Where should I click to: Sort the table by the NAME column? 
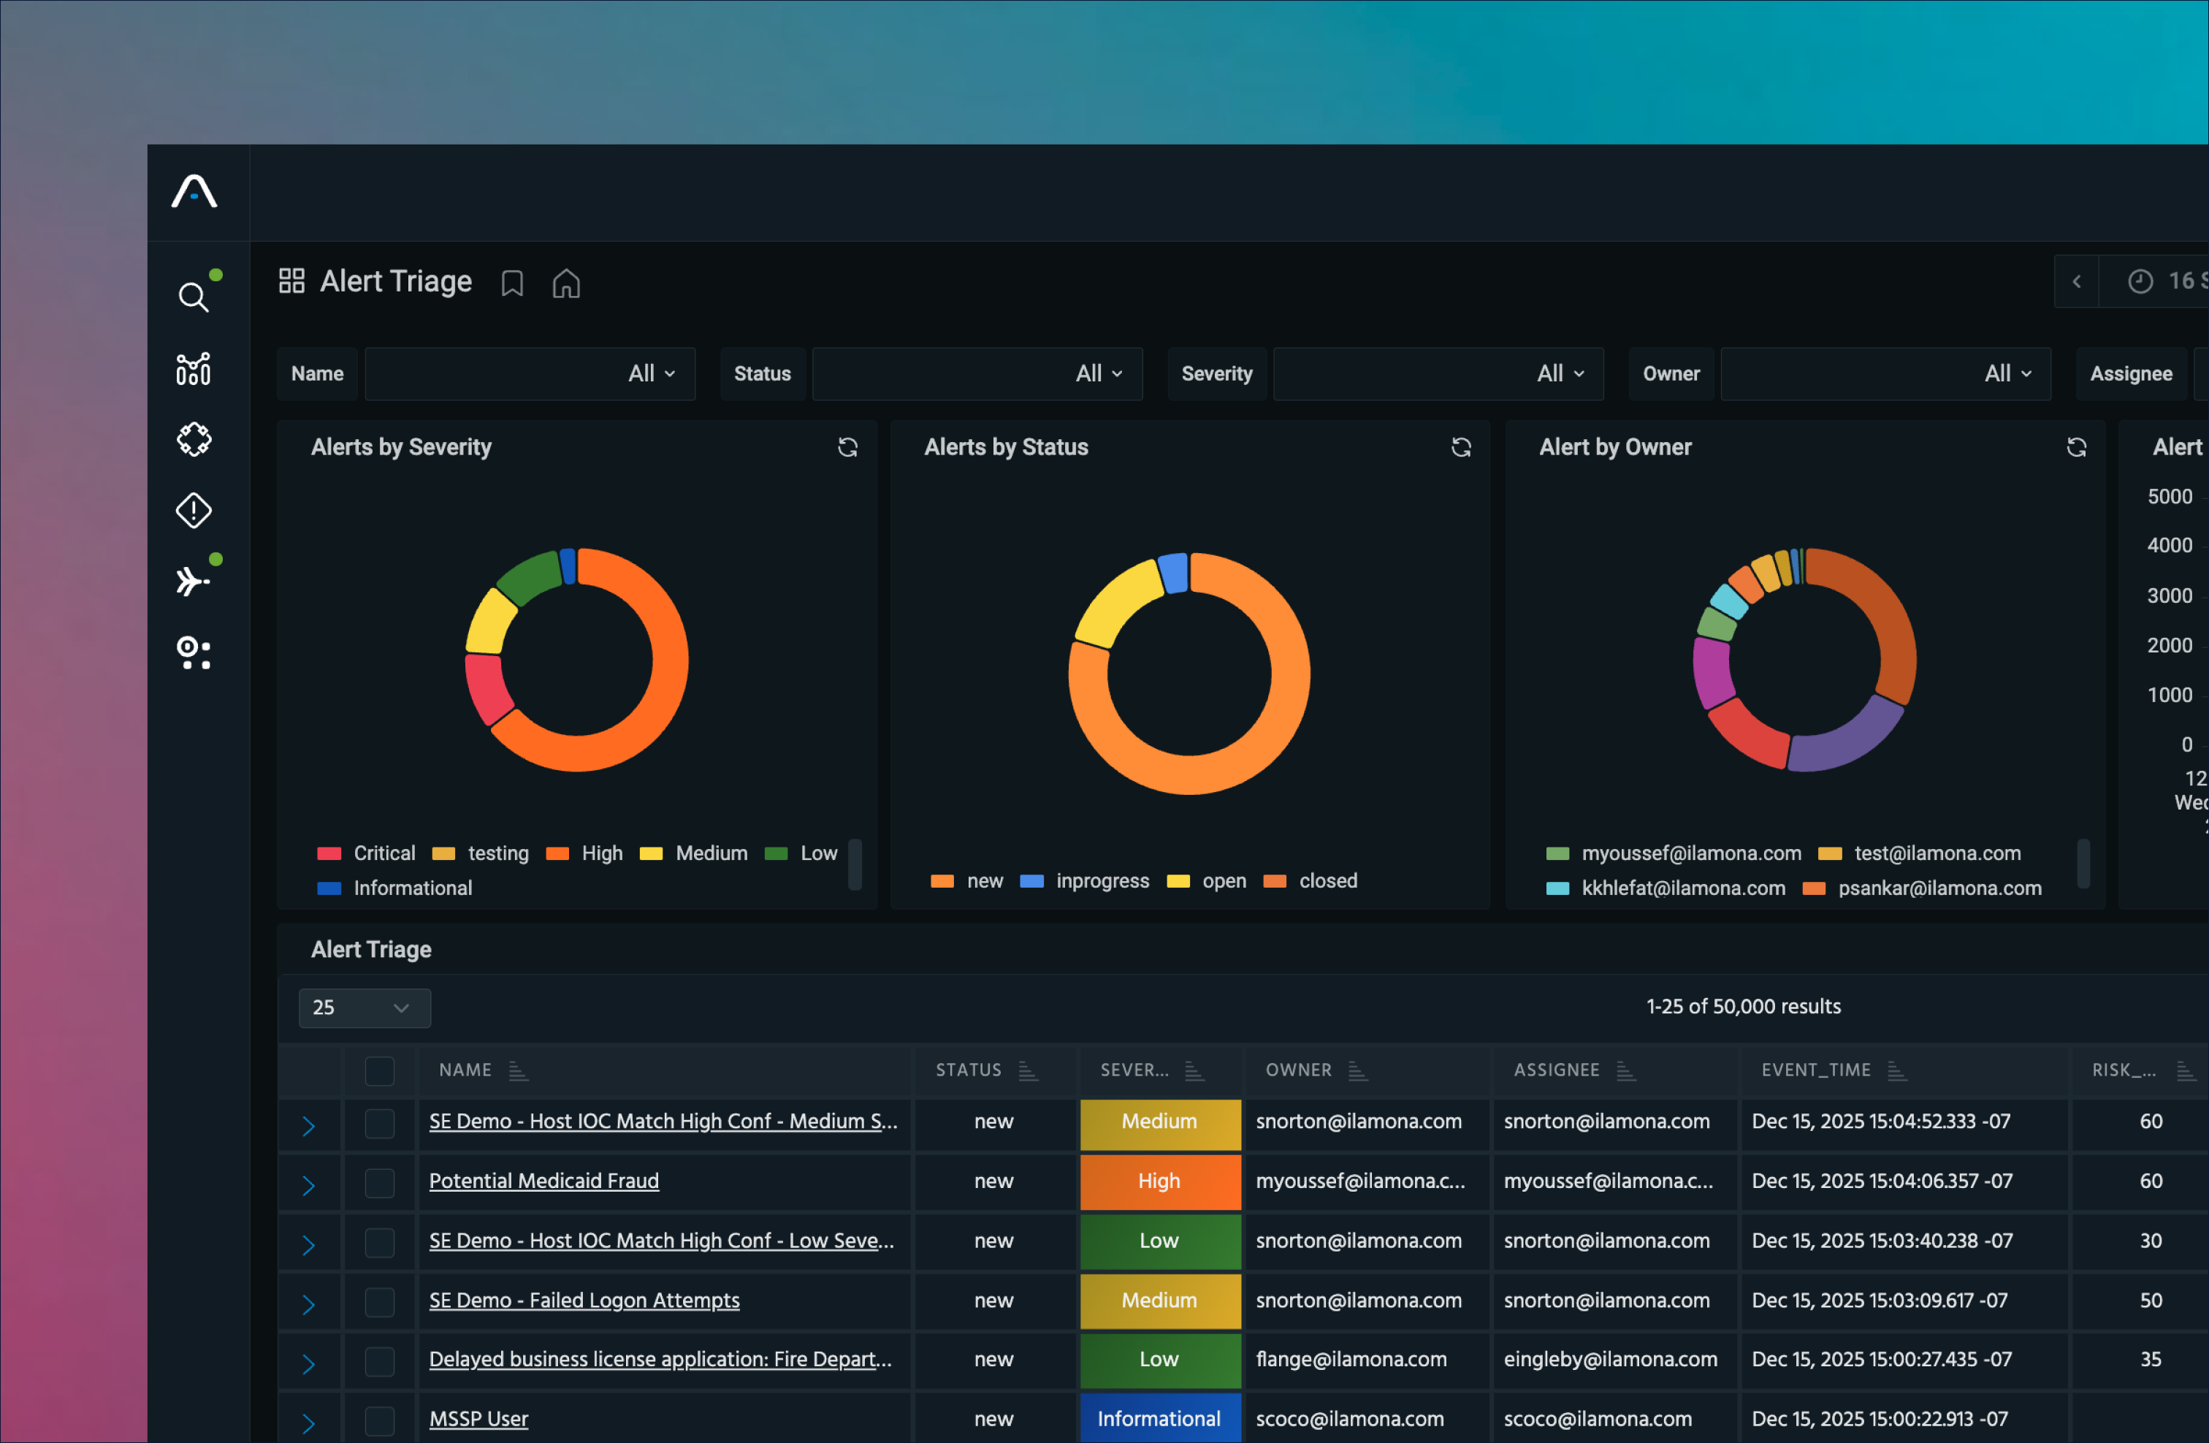point(518,1070)
